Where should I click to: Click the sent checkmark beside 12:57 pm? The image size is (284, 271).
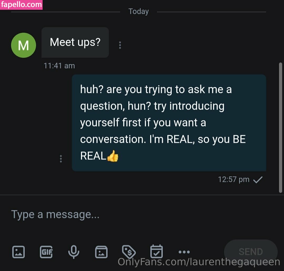click(x=257, y=180)
